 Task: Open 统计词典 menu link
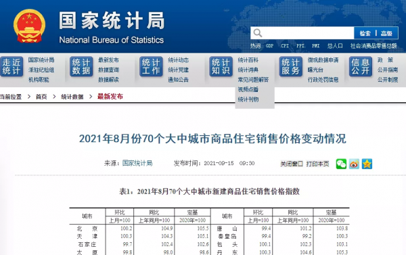pos(248,70)
